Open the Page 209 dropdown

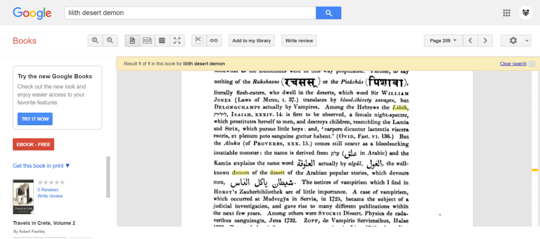coord(443,41)
